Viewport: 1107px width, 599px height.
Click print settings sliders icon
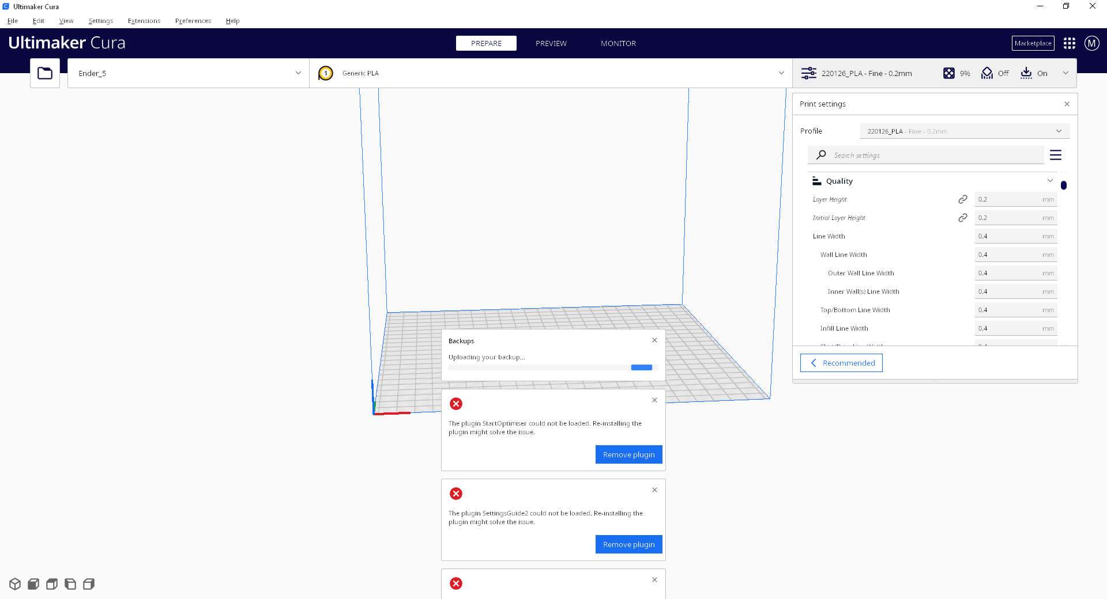click(809, 73)
